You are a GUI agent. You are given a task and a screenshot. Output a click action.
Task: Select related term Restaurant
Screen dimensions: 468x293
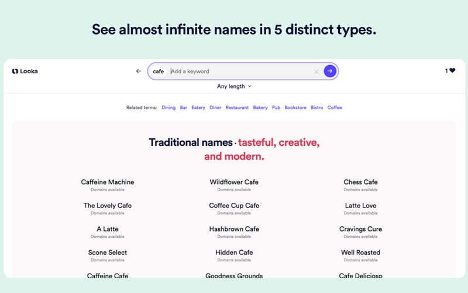(237, 108)
